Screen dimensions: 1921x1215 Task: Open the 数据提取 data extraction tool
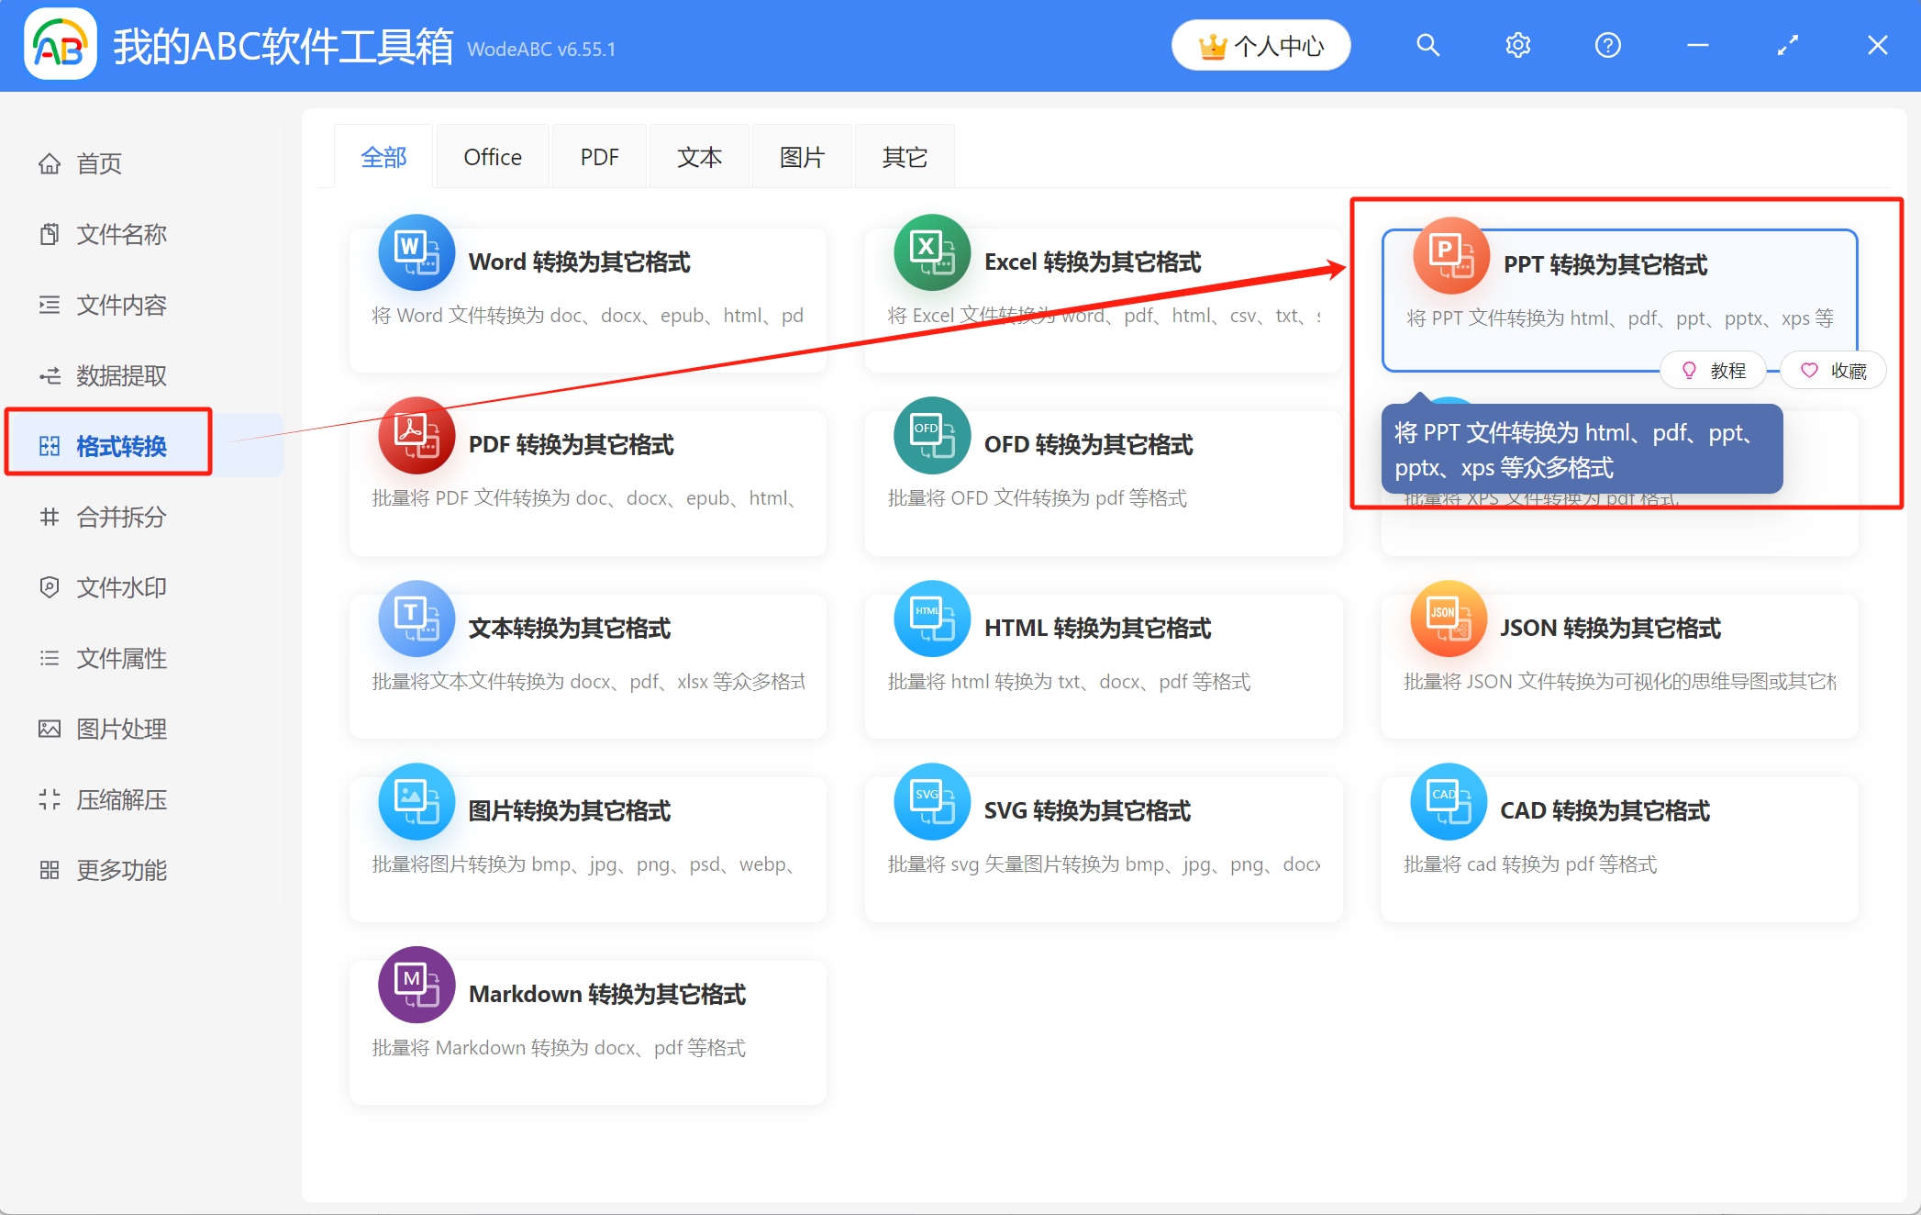coord(120,374)
